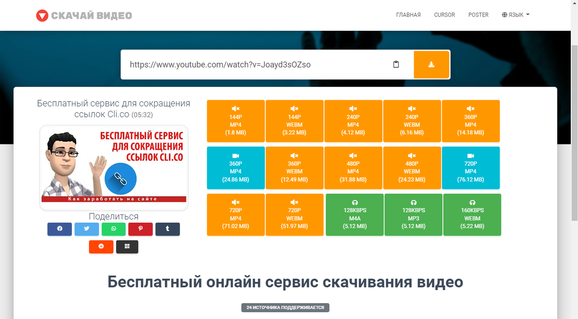The width and height of the screenshot is (578, 319).
Task: Share the video on Pinterest
Action: [141, 229]
